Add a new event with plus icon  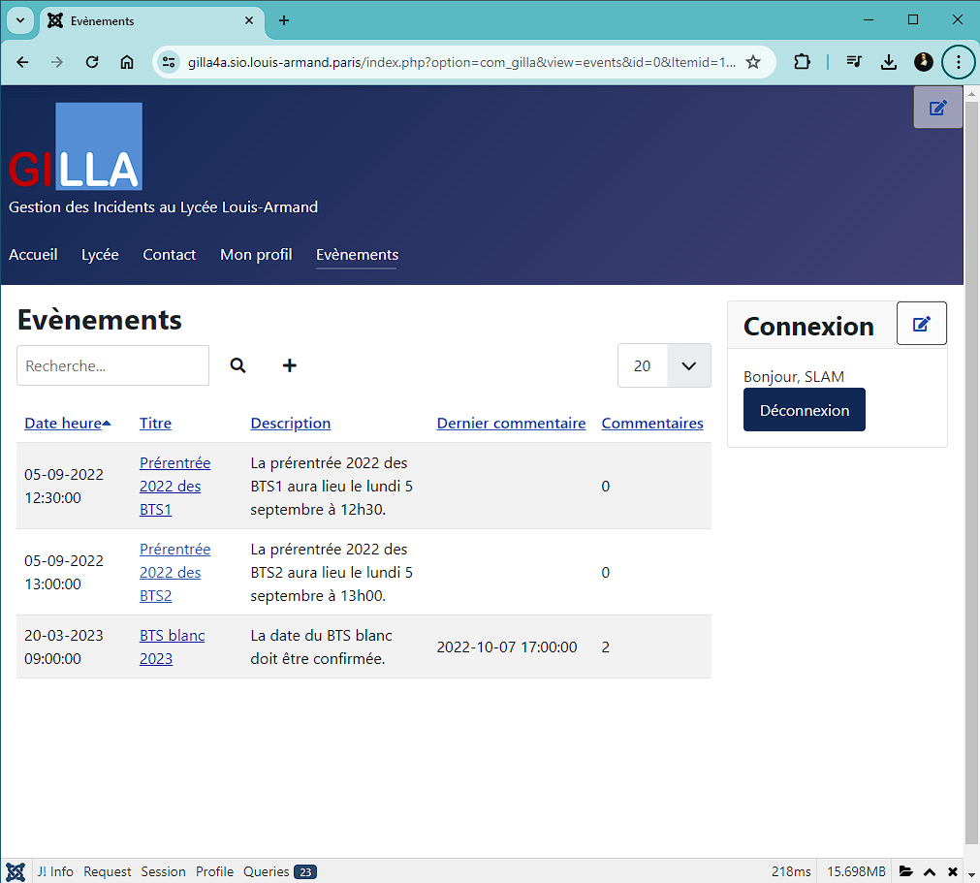coord(290,365)
